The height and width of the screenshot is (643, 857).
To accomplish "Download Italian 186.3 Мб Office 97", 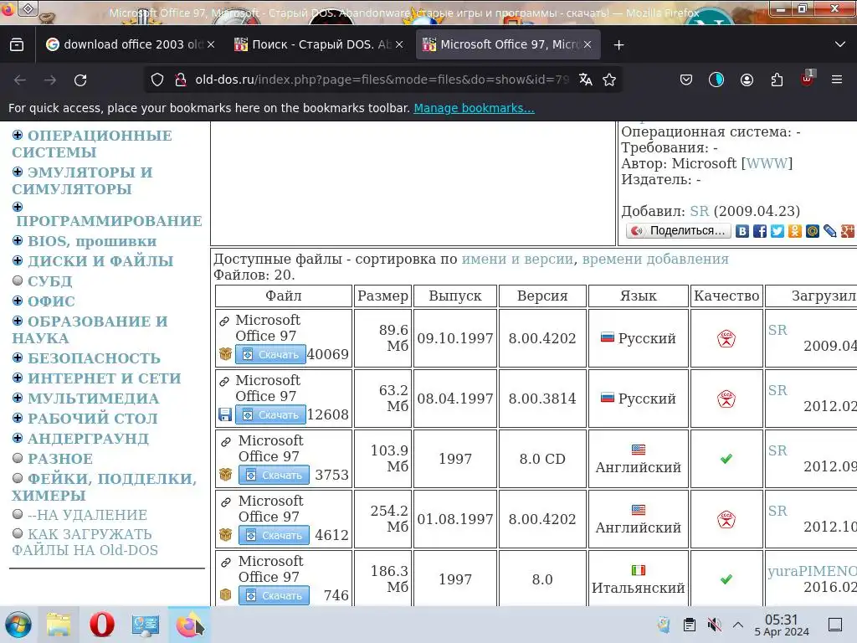I will click(274, 595).
